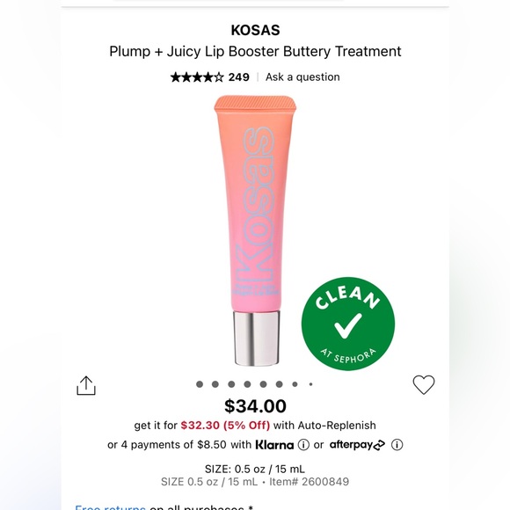510x510 pixels.
Task: Select fourth image carousel dot
Action: tap(247, 384)
